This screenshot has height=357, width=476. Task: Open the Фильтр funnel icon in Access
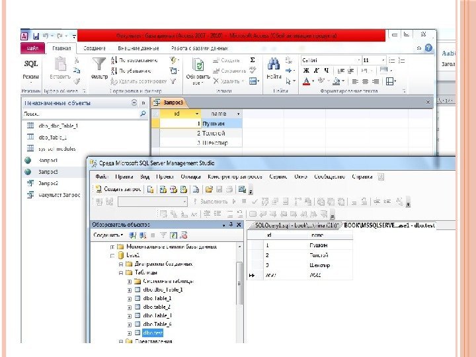[x=99, y=64]
